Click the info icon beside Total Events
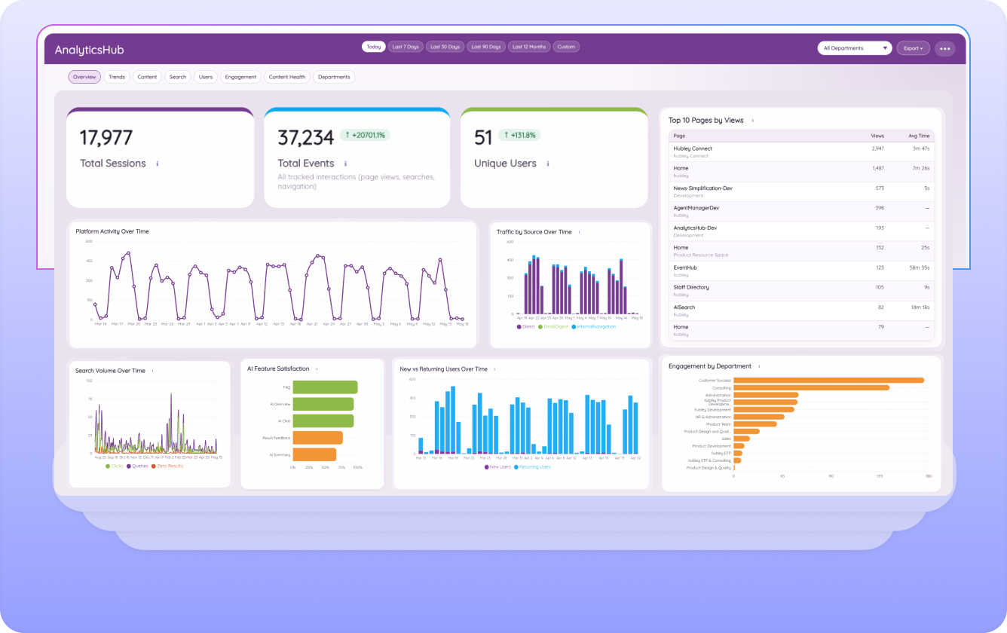1007x633 pixels. pos(345,164)
